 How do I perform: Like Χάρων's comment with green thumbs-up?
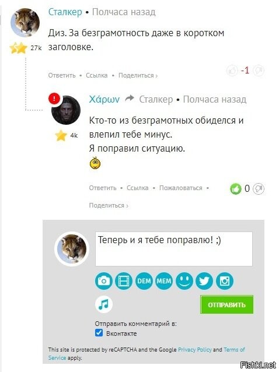[x=236, y=189]
